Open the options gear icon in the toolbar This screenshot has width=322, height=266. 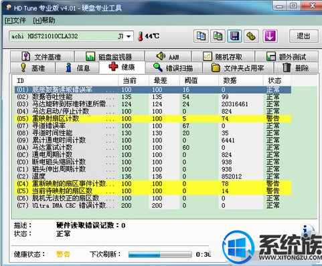click(x=251, y=36)
